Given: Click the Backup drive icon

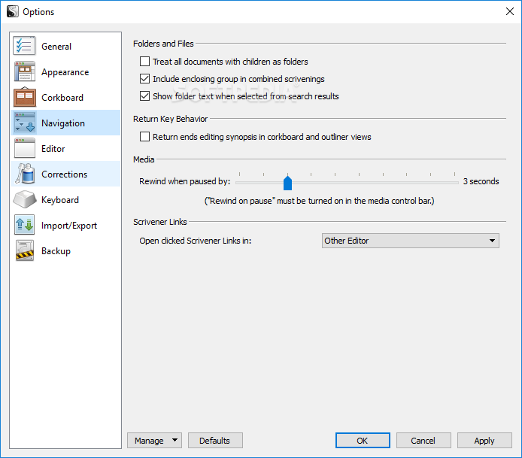Looking at the screenshot, I should point(24,250).
